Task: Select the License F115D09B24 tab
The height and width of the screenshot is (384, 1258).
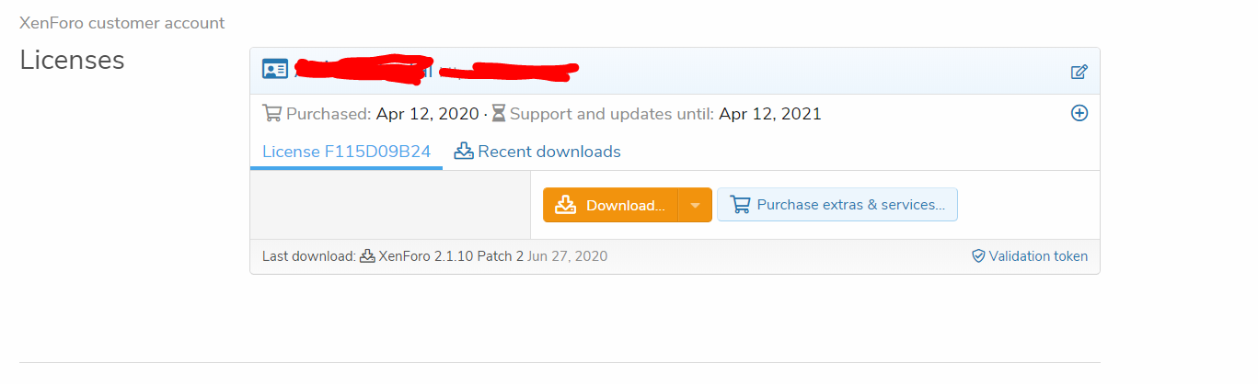Action: tap(346, 152)
